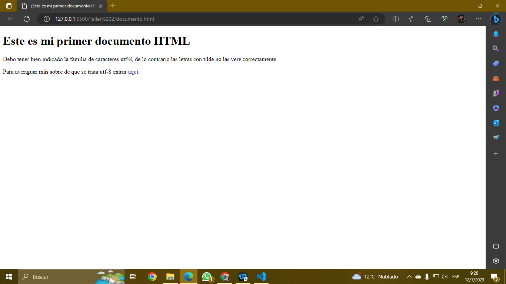Viewport: 506px width, 284px height.
Task: Follow the 'aquí' hyperlink
Action: (133, 72)
